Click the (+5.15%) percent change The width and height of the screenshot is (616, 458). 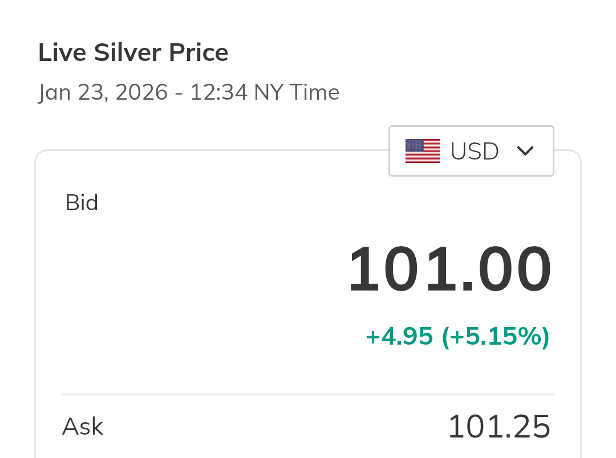coord(496,336)
